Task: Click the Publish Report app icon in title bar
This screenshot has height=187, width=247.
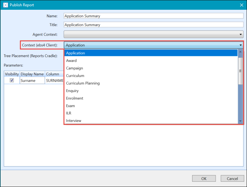Action: pyautogui.click(x=6, y=5)
